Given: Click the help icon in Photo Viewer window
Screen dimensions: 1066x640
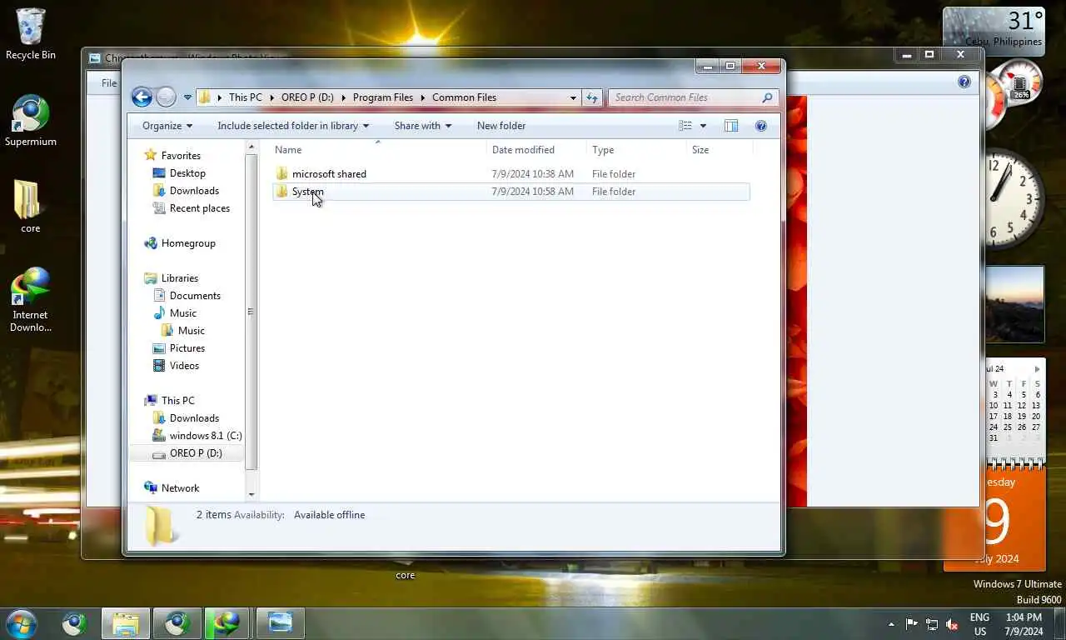Looking at the screenshot, I should pos(964,82).
